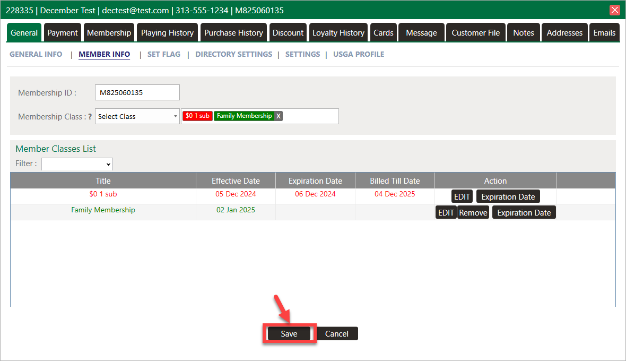Expand the Filter dropdown

77,164
